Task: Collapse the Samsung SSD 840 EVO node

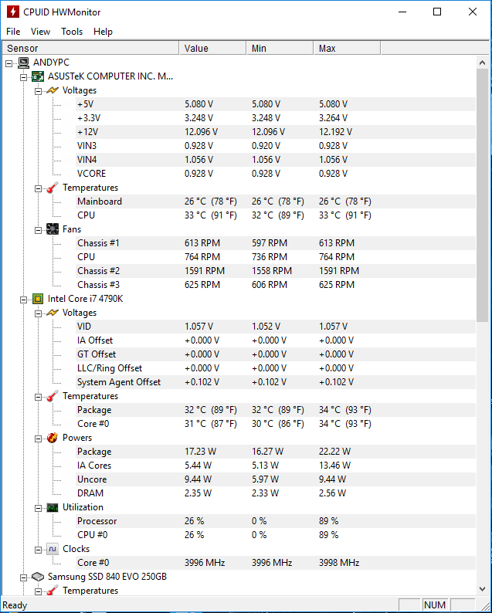Action: coord(23,577)
